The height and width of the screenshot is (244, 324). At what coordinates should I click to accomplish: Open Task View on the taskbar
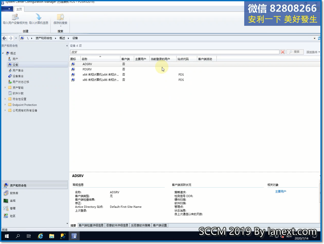pyautogui.click(x=29, y=236)
